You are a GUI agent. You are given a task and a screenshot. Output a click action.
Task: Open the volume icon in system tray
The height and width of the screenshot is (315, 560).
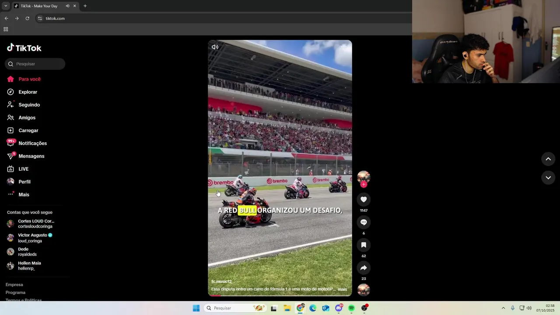529,308
